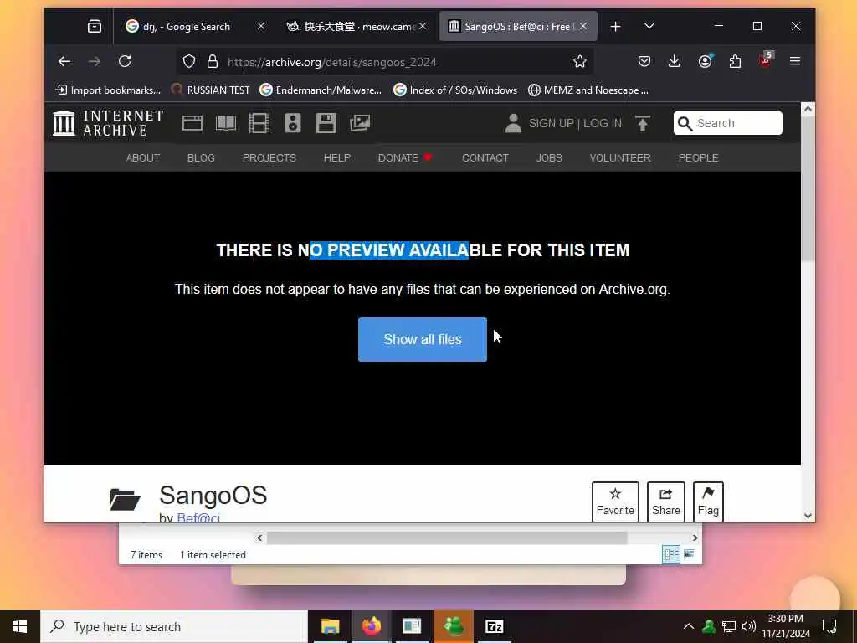Open CONTACT in Archive nav
The width and height of the screenshot is (857, 643).
[485, 158]
